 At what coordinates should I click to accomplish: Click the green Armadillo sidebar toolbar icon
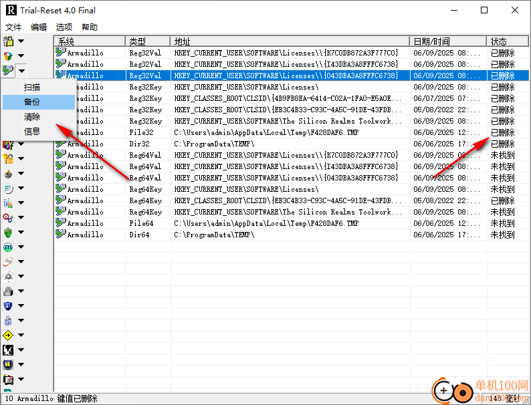(8, 70)
